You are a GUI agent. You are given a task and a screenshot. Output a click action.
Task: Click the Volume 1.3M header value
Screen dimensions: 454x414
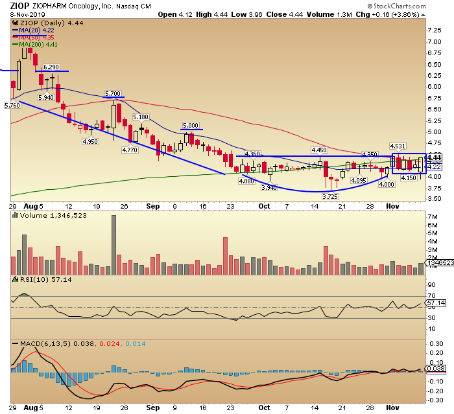(x=329, y=14)
